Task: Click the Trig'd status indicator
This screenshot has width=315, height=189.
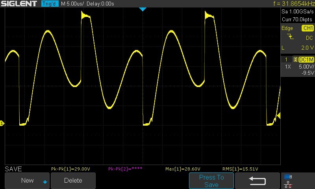Action: [50, 4]
